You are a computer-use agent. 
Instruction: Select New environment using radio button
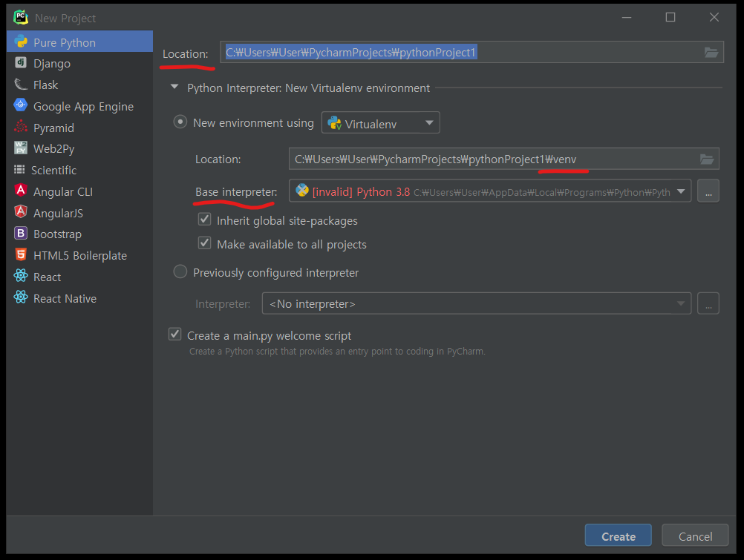[x=180, y=122]
